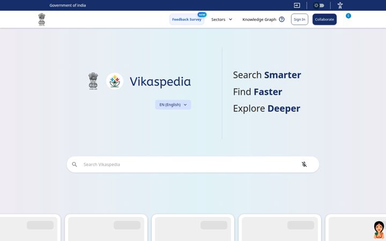Click the Vikaspedia flower logo
386x241 pixels.
[115, 81]
